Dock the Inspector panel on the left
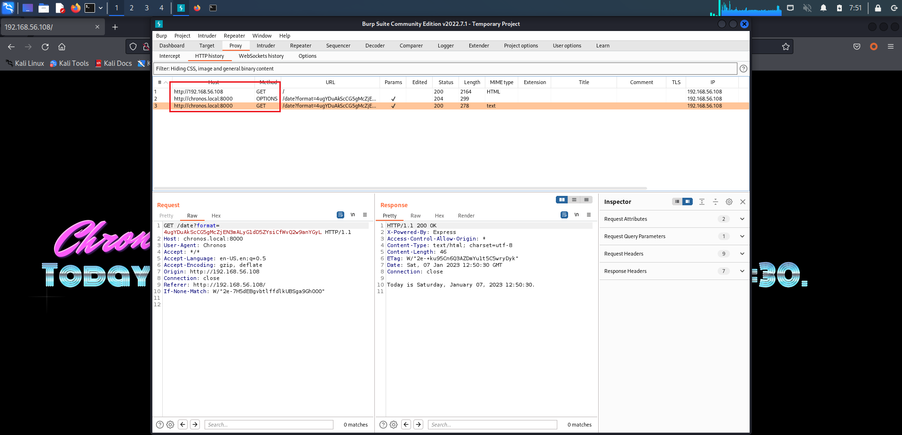 pyautogui.click(x=677, y=202)
